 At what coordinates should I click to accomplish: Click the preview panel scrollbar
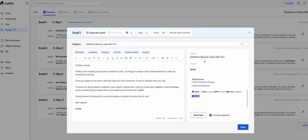247,98
